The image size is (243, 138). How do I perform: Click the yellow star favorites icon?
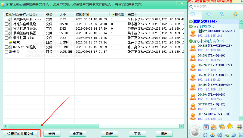[230, 126]
